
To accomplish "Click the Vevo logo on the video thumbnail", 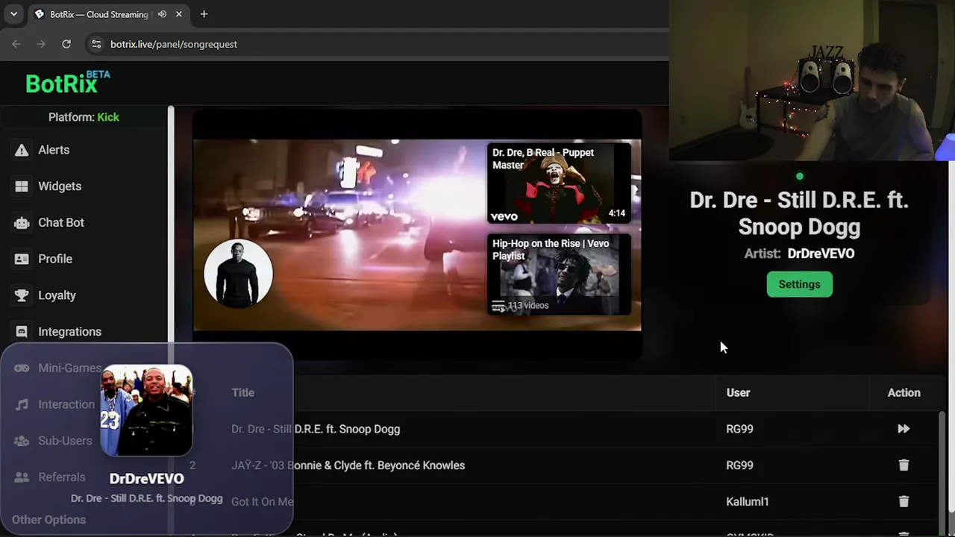I will 504,217.
